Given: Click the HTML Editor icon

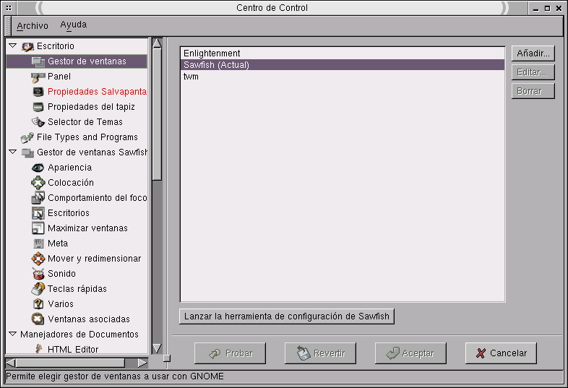Looking at the screenshot, I should tap(38, 349).
